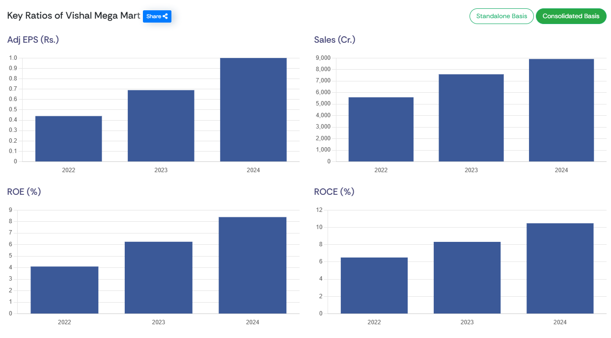This screenshot has height=338, width=611.
Task: Click the Adj EPS (Rs.) chart heading
Action: coord(33,40)
